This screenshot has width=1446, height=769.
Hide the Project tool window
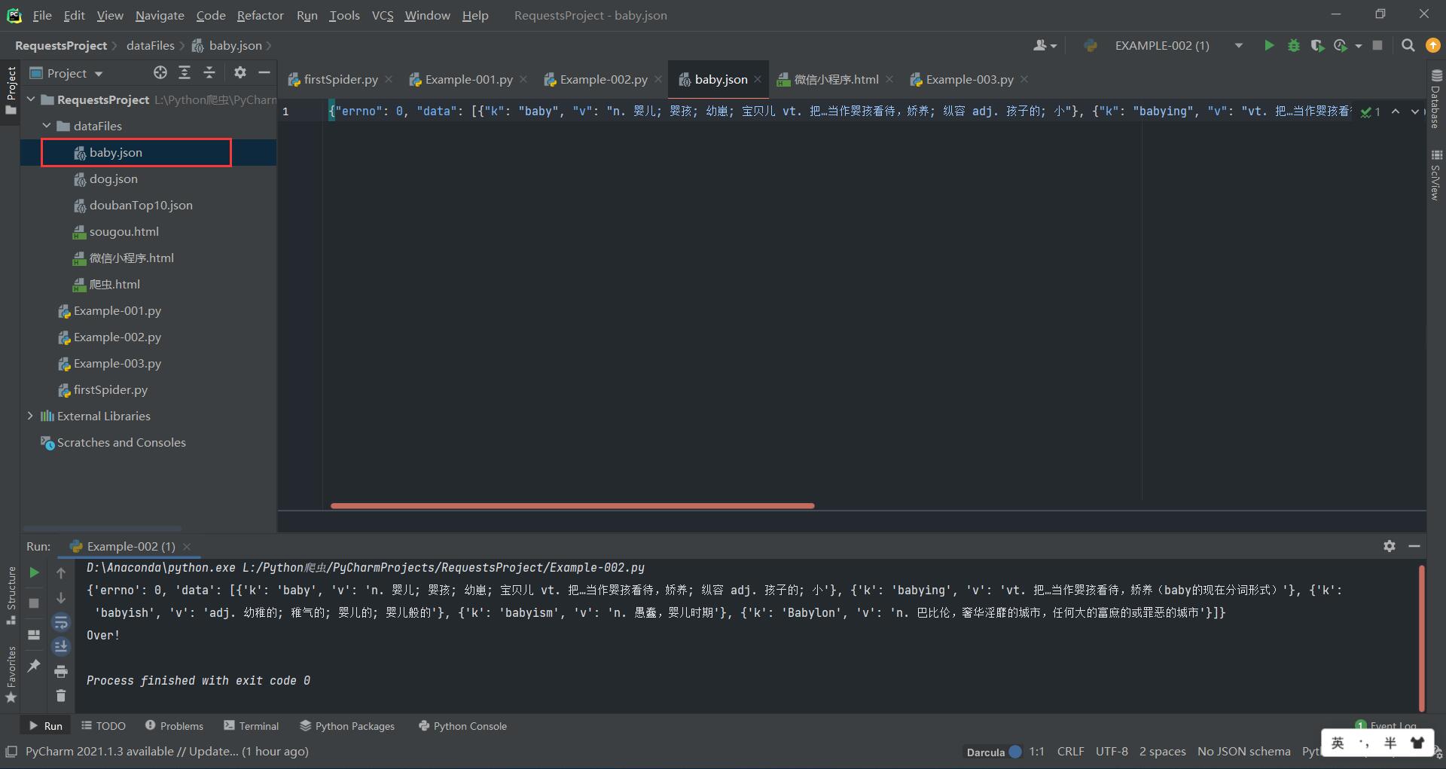[264, 73]
